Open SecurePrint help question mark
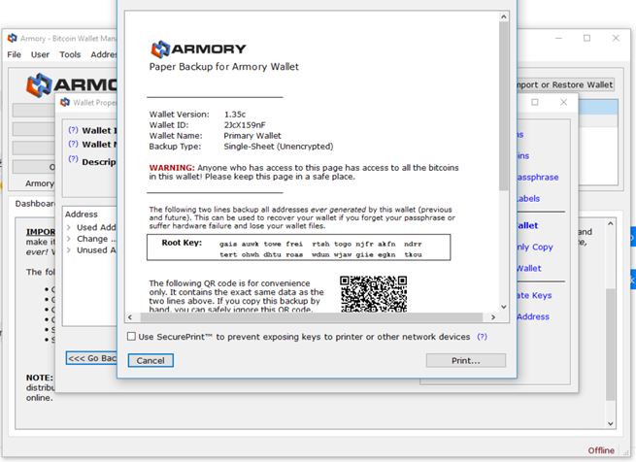 tap(482, 337)
